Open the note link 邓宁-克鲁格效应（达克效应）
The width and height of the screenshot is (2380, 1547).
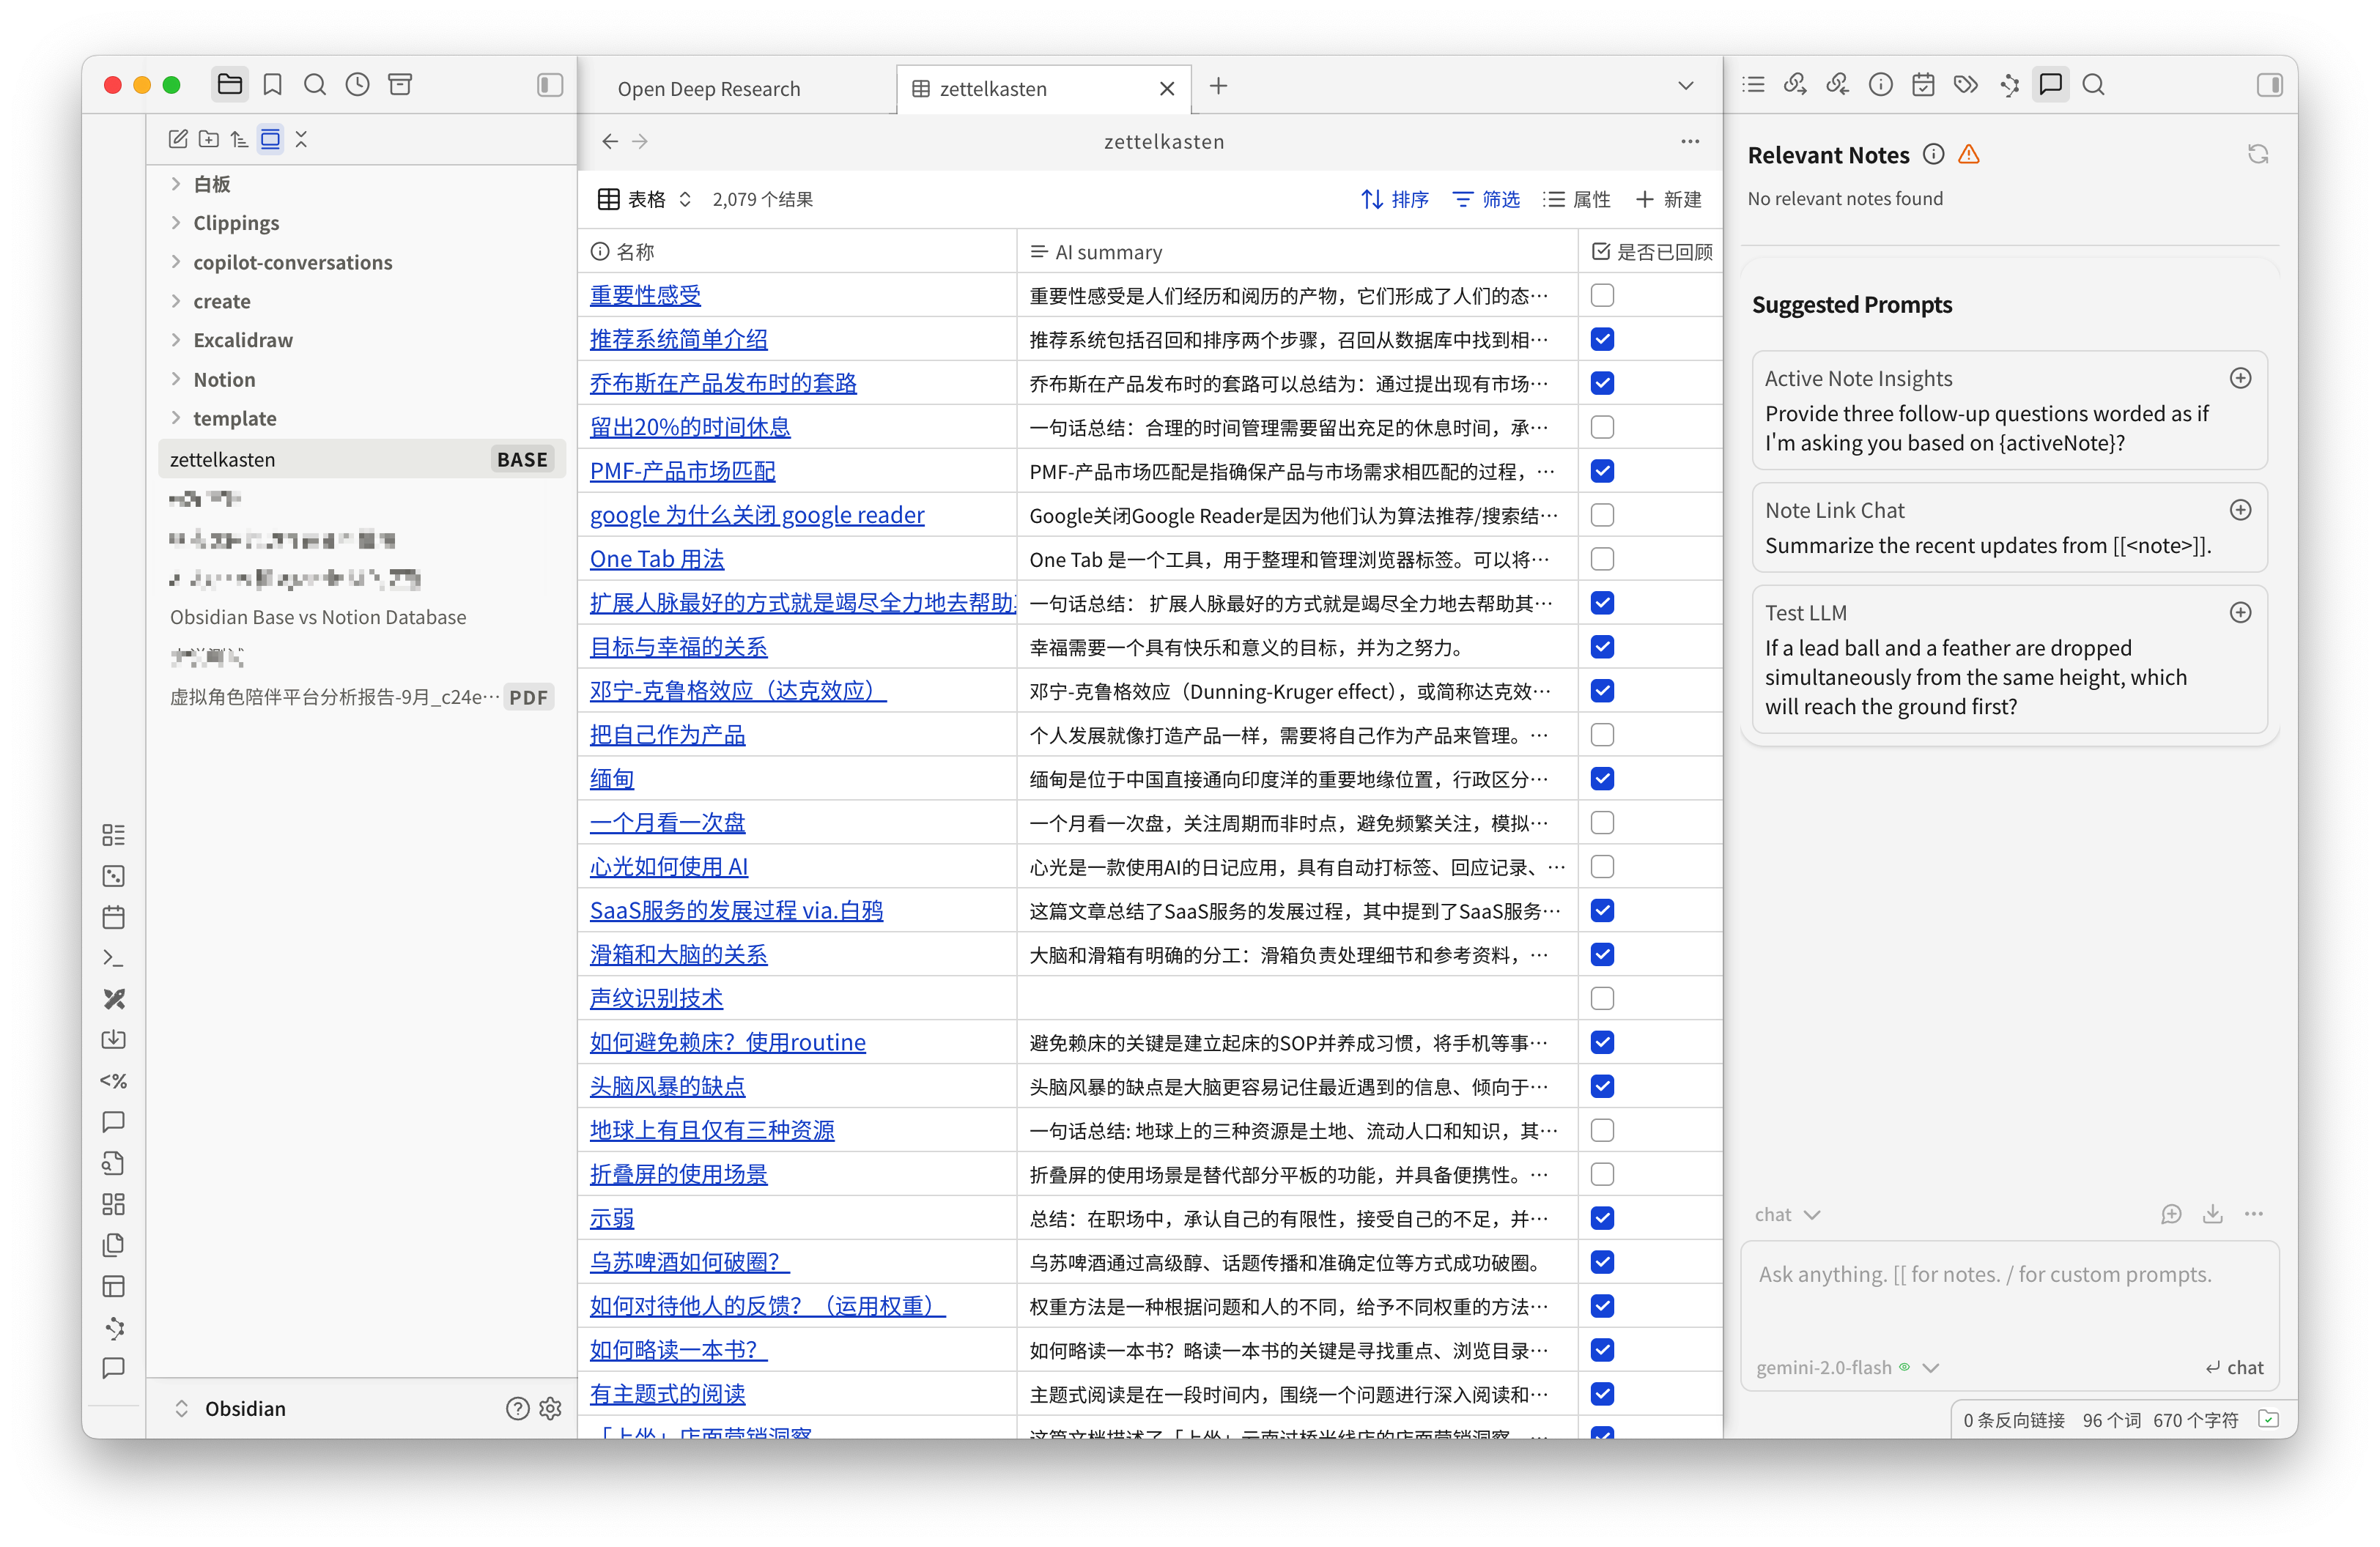pyautogui.click(x=738, y=691)
